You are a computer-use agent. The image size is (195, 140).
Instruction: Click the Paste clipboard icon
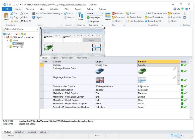(6, 15)
